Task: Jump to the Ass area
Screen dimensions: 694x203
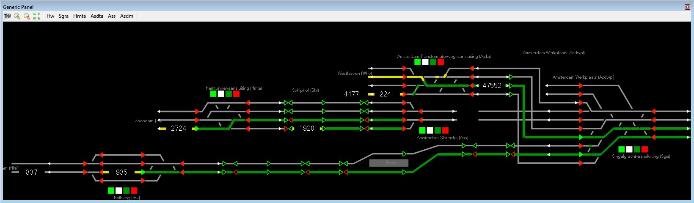Action: coord(112,16)
